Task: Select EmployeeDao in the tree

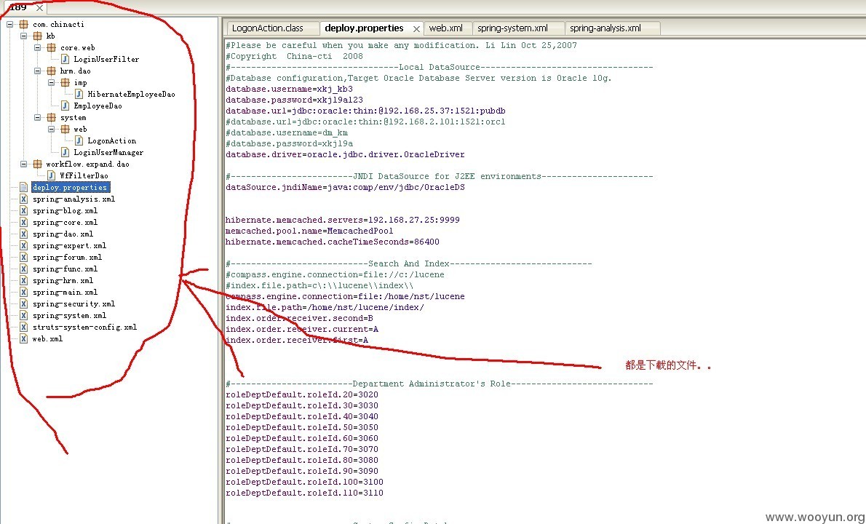Action: [98, 106]
